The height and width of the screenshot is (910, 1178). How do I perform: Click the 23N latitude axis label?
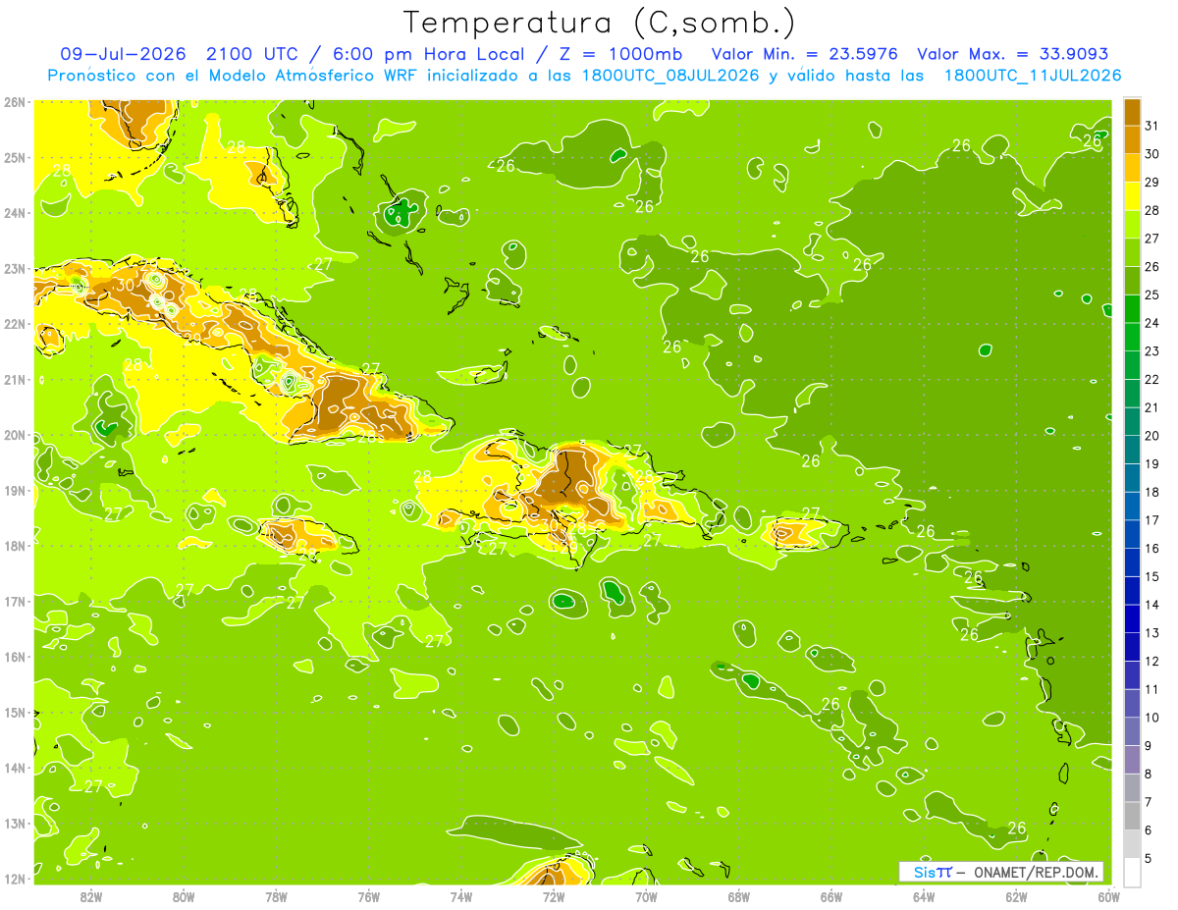pos(15,268)
